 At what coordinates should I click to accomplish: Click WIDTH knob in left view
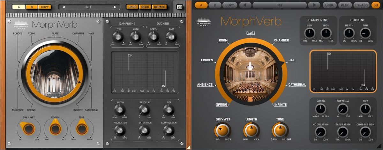120,110
